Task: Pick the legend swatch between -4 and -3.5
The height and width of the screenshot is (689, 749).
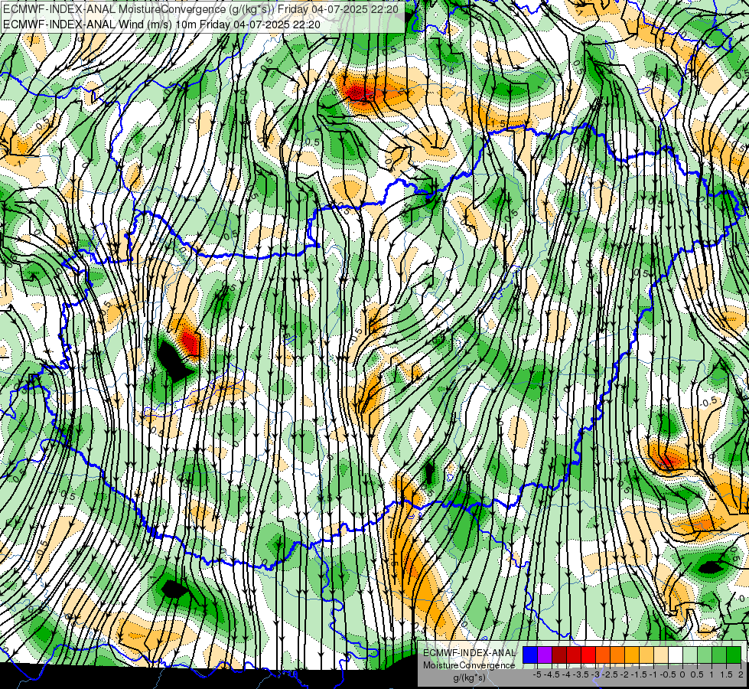Action: point(574,655)
